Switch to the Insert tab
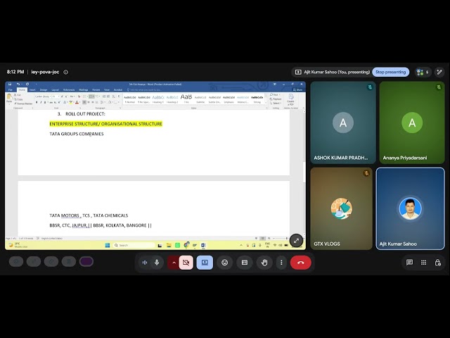The height and width of the screenshot is (338, 450). pos(32,90)
